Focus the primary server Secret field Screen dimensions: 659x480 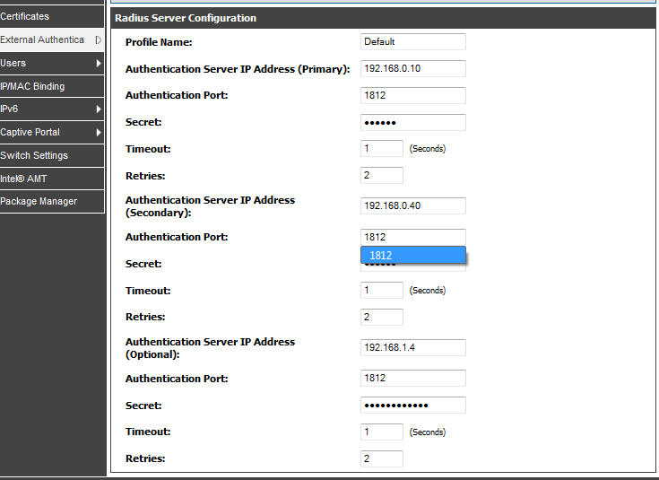(412, 122)
